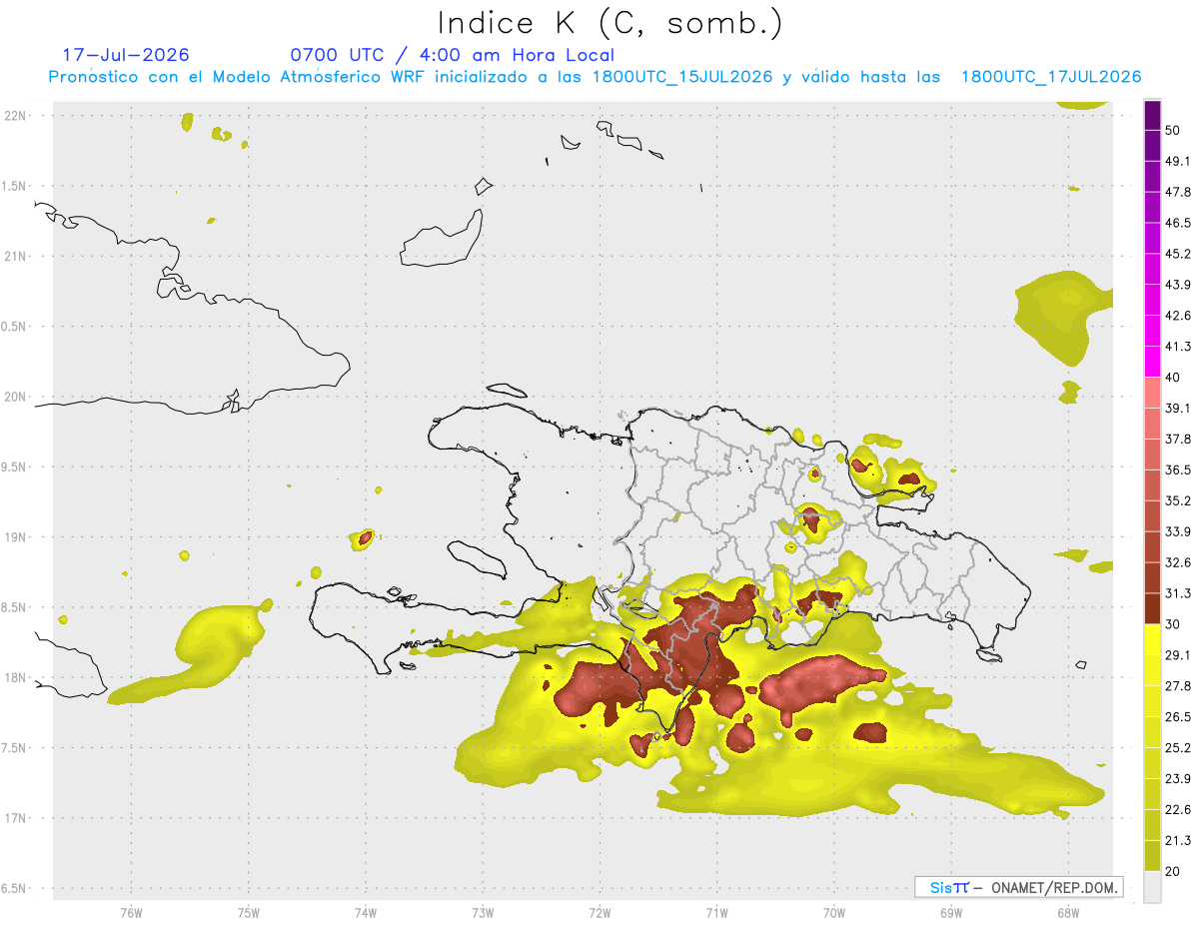Click the colorbar value "43.9"
The height and width of the screenshot is (926, 1199).
click(1178, 286)
